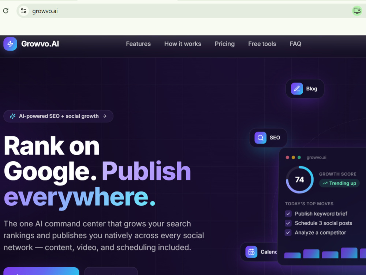The height and width of the screenshot is (275, 366).
Task: Click the Growvo.AI brand name link
Action: coord(40,44)
